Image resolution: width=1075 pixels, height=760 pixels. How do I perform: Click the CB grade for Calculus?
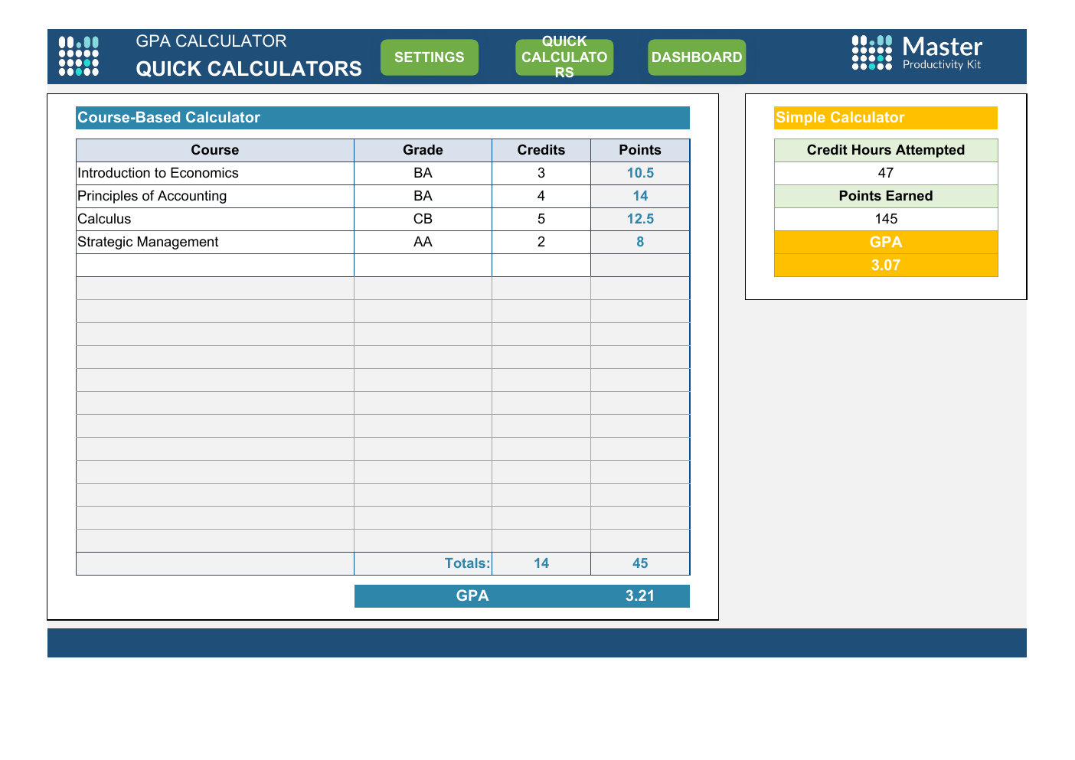point(423,219)
